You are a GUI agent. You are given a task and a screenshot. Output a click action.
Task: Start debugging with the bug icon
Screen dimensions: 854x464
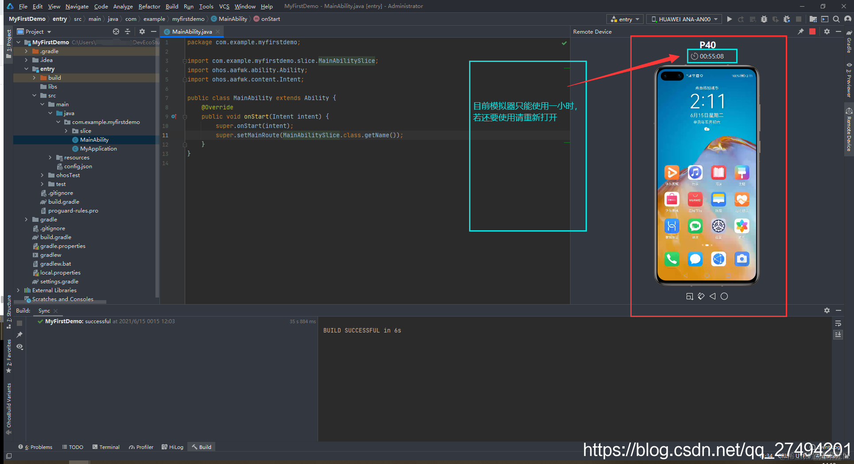coord(764,19)
